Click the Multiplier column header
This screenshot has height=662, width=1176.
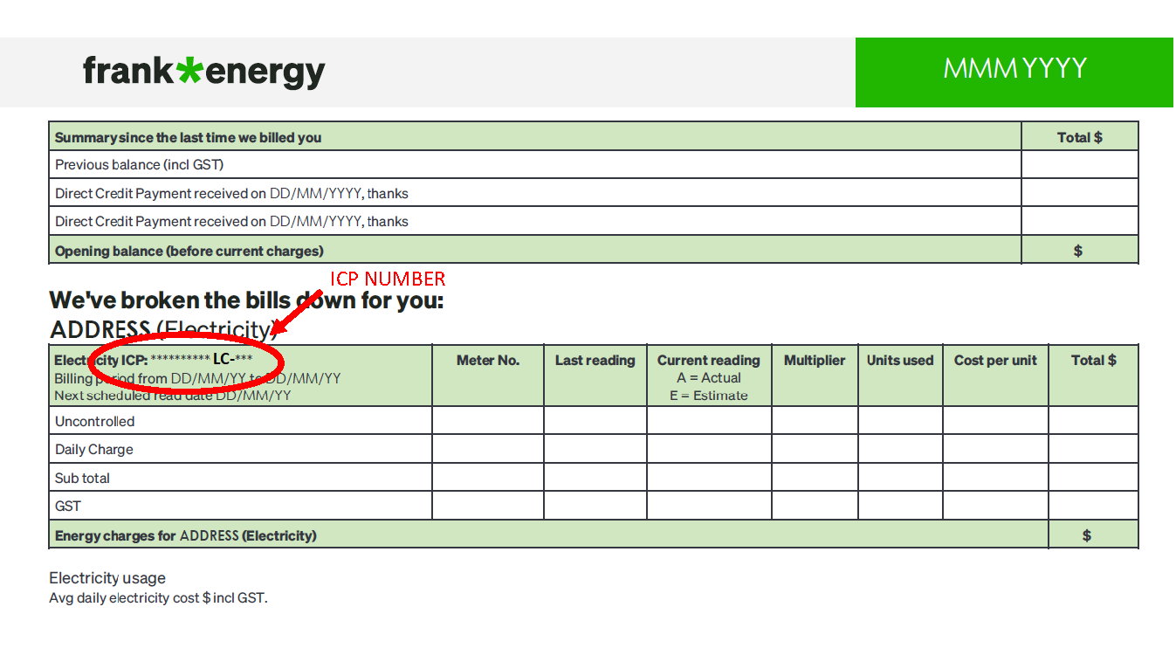coord(814,361)
